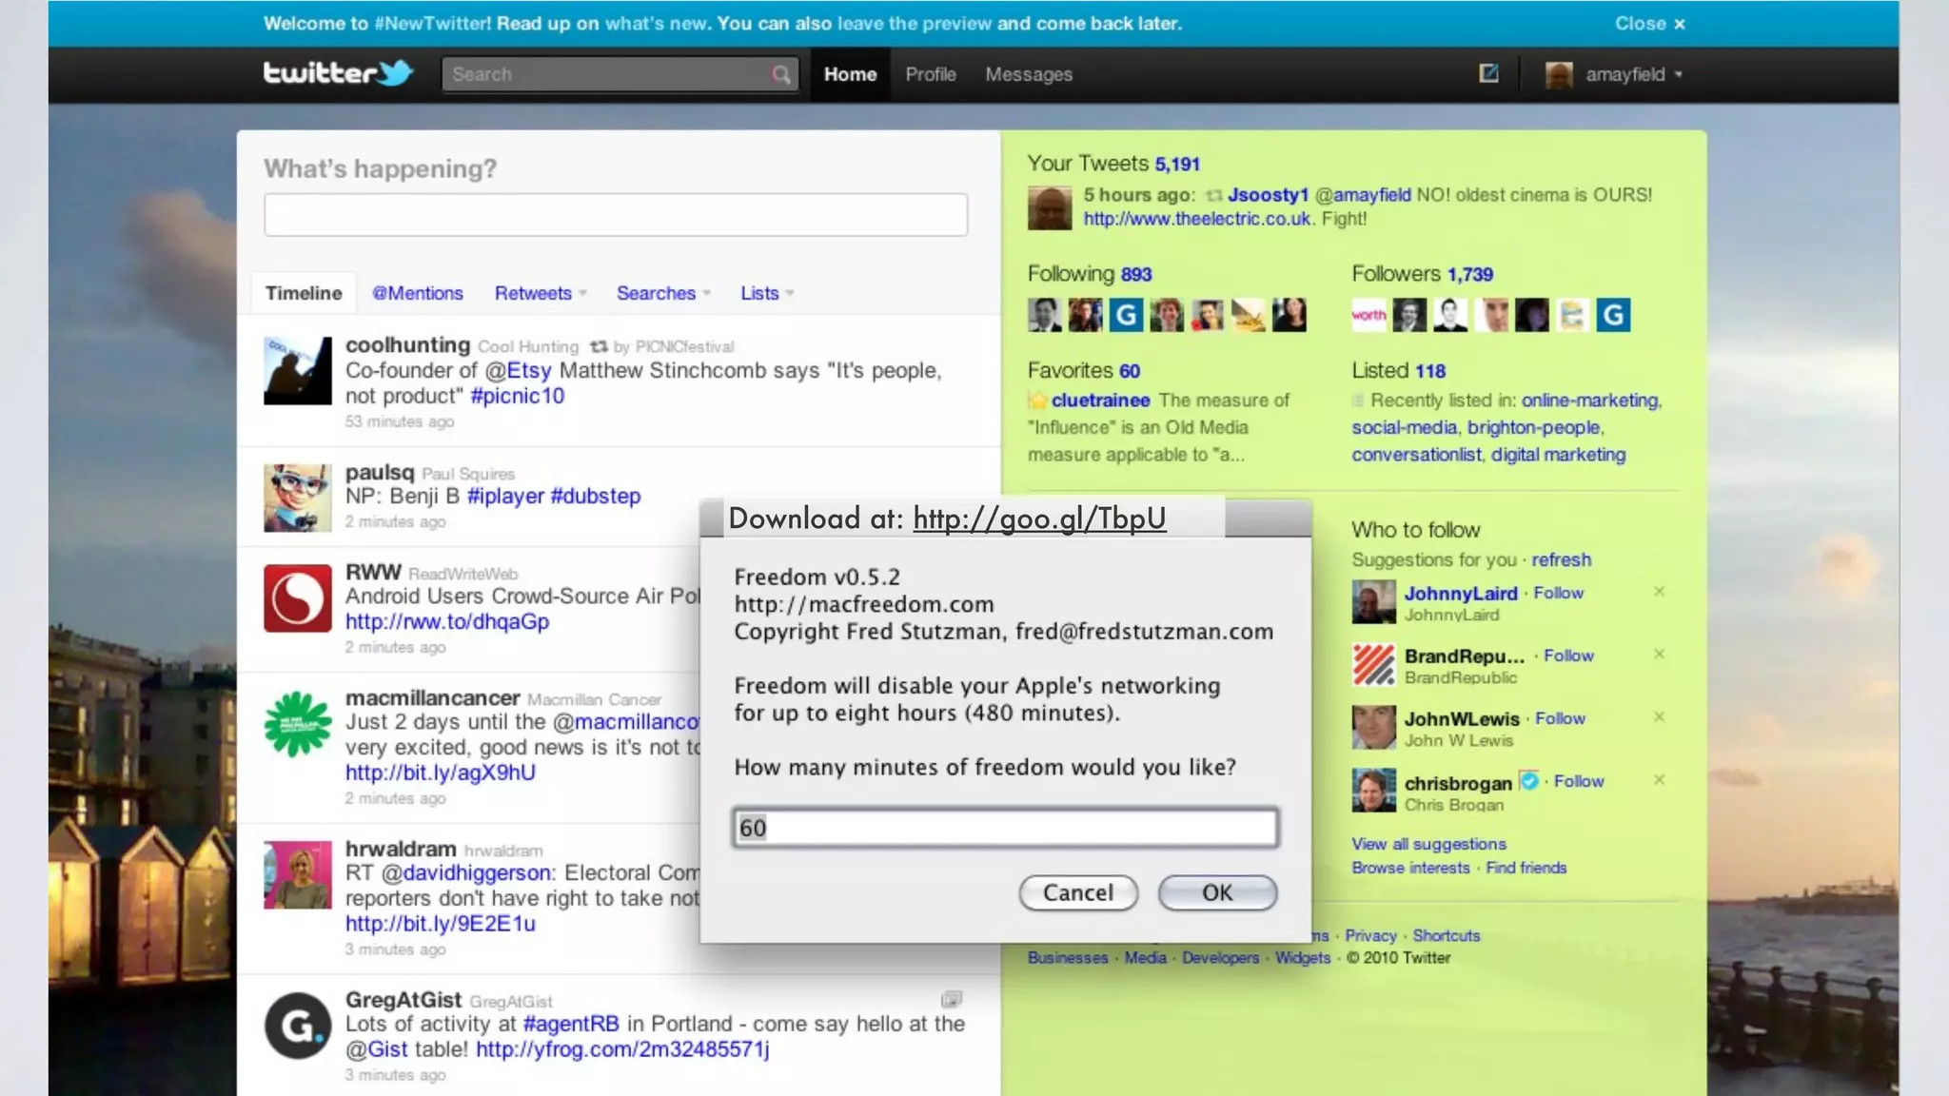Open View all suggestions link
The width and height of the screenshot is (1949, 1096).
click(1428, 844)
